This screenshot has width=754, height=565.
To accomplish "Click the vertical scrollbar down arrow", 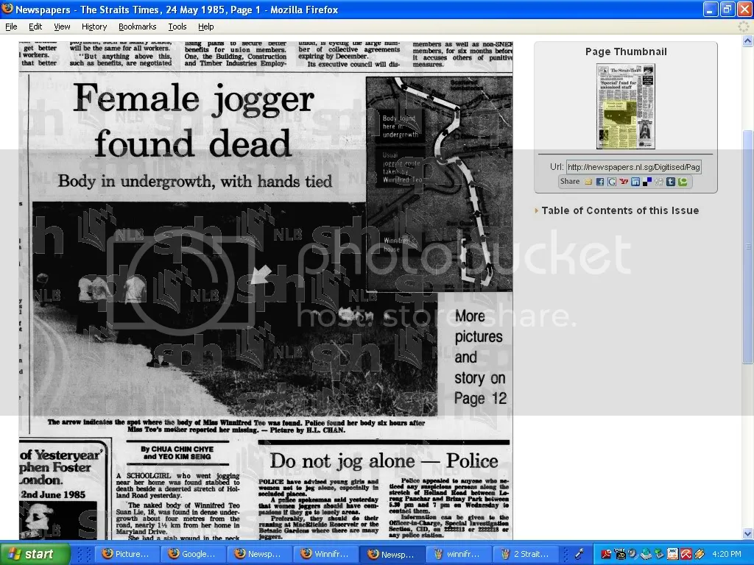I will click(747, 533).
